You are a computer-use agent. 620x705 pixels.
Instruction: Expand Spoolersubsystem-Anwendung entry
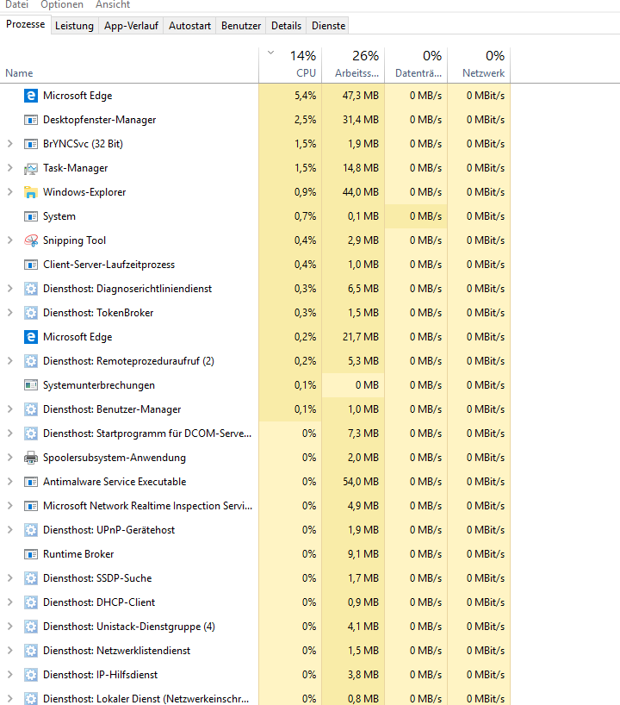point(9,458)
